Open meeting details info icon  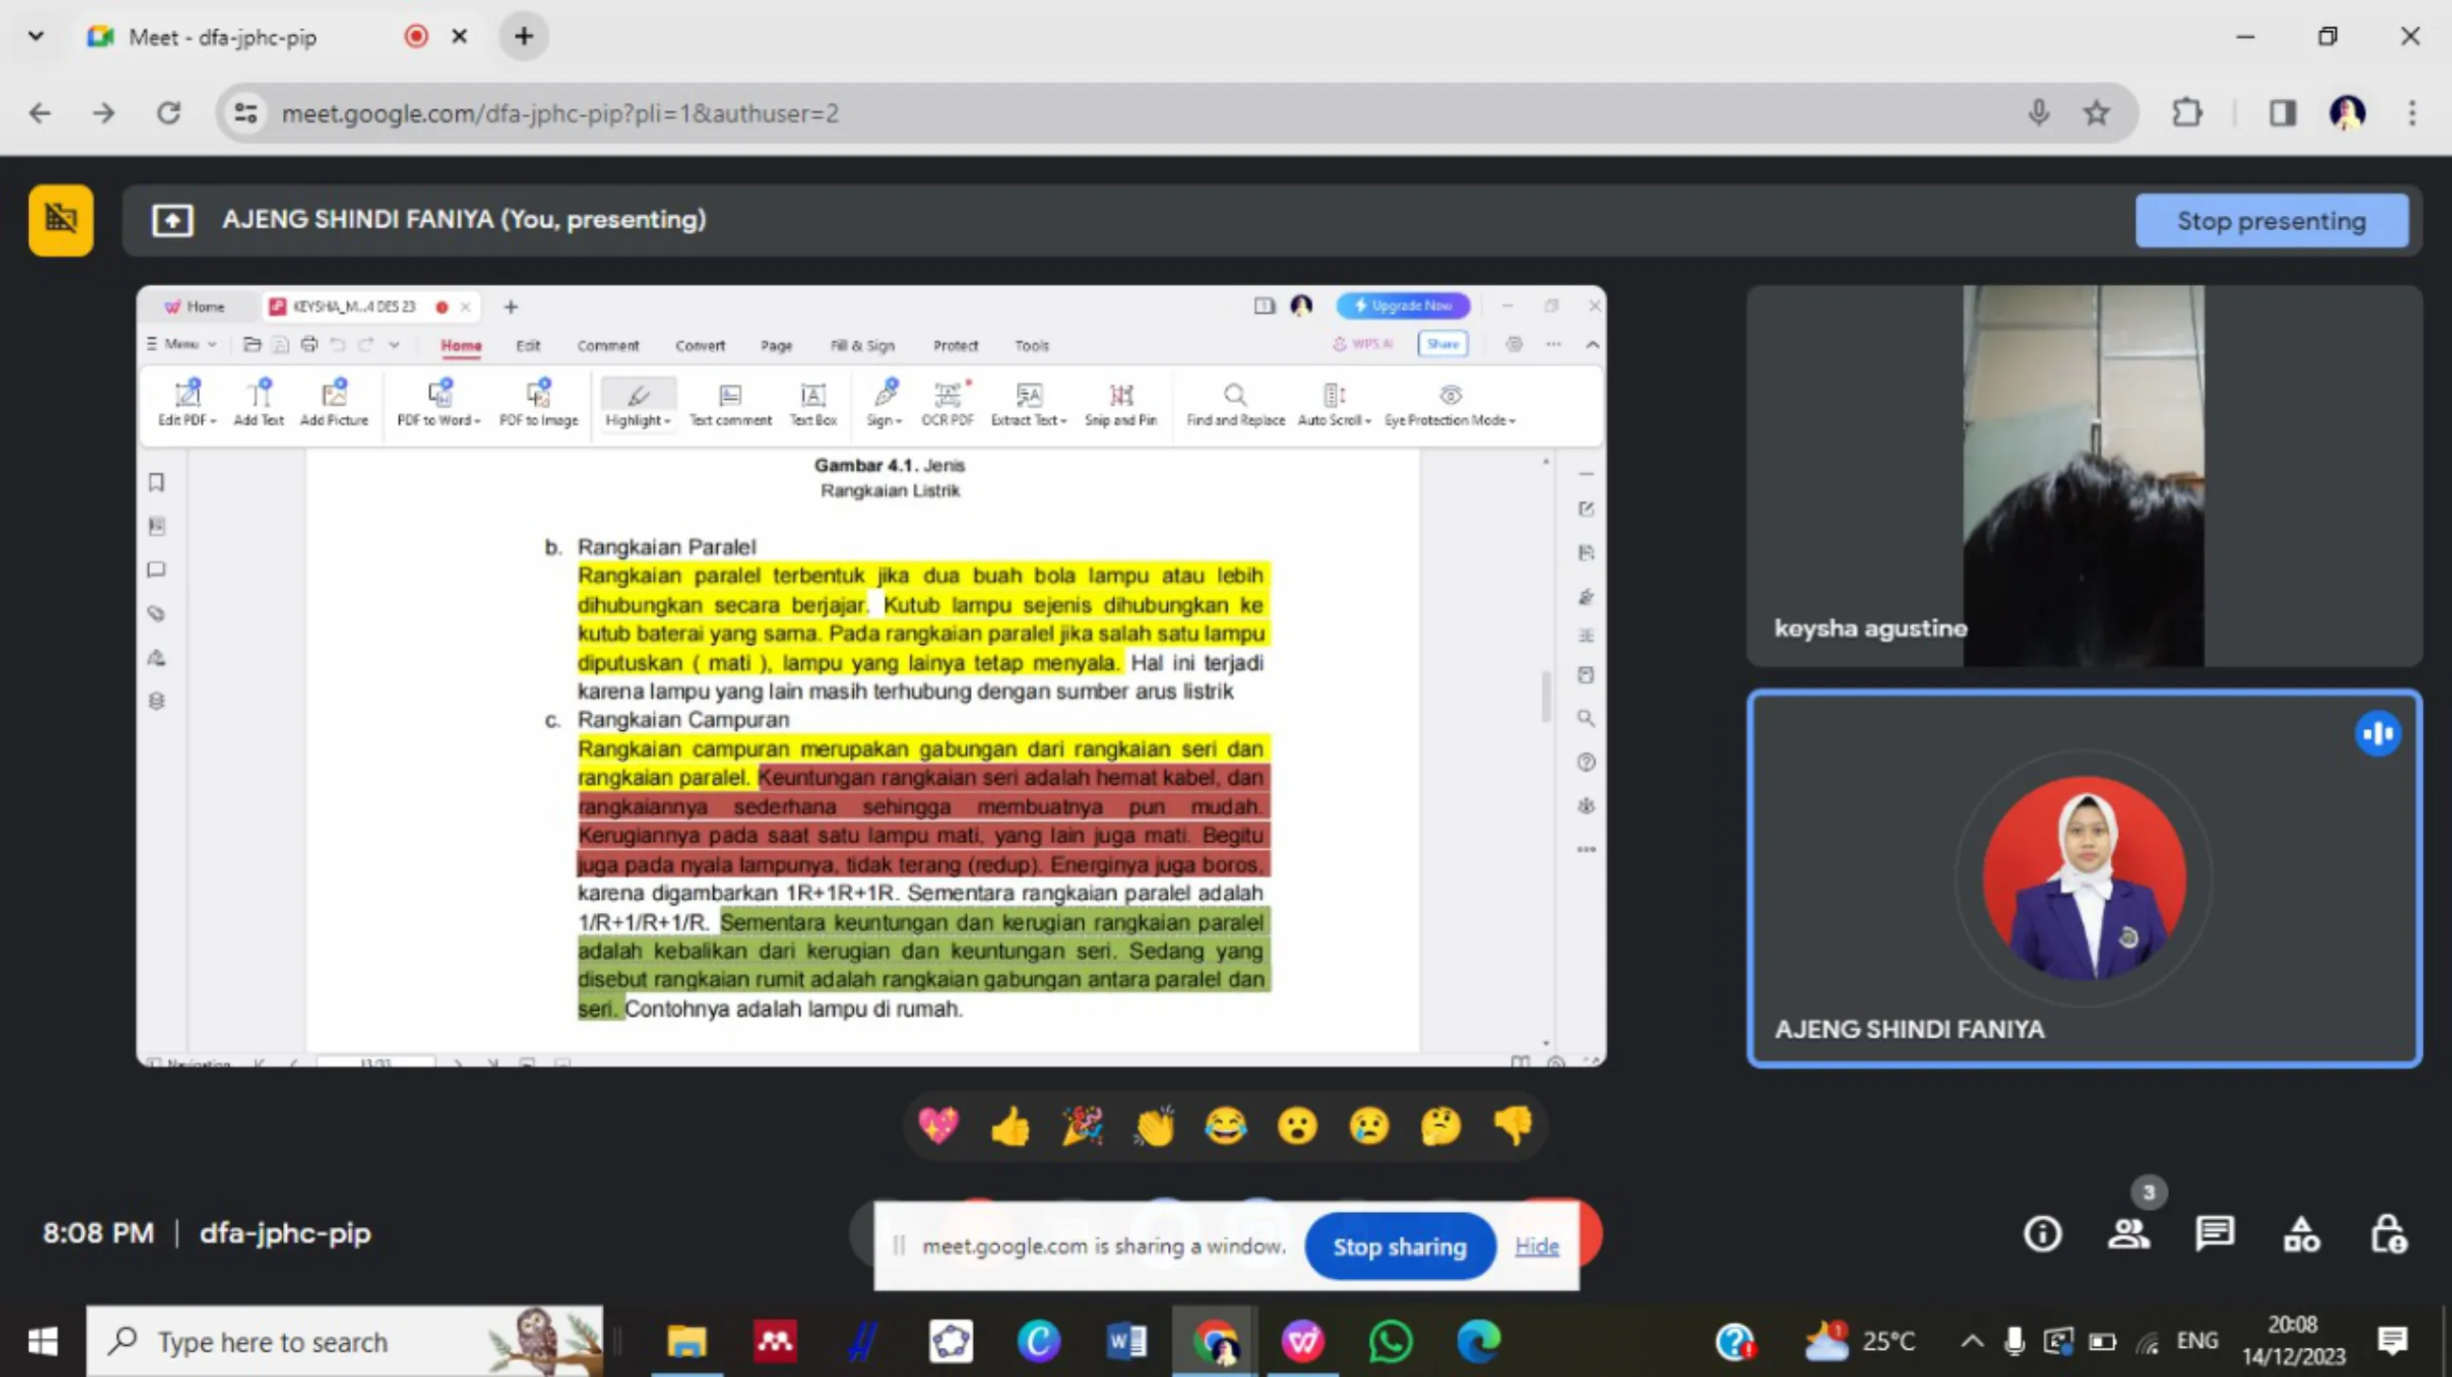2042,1235
